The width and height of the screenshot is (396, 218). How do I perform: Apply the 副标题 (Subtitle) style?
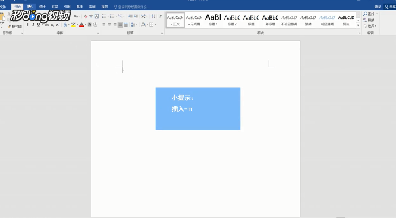[270, 20]
